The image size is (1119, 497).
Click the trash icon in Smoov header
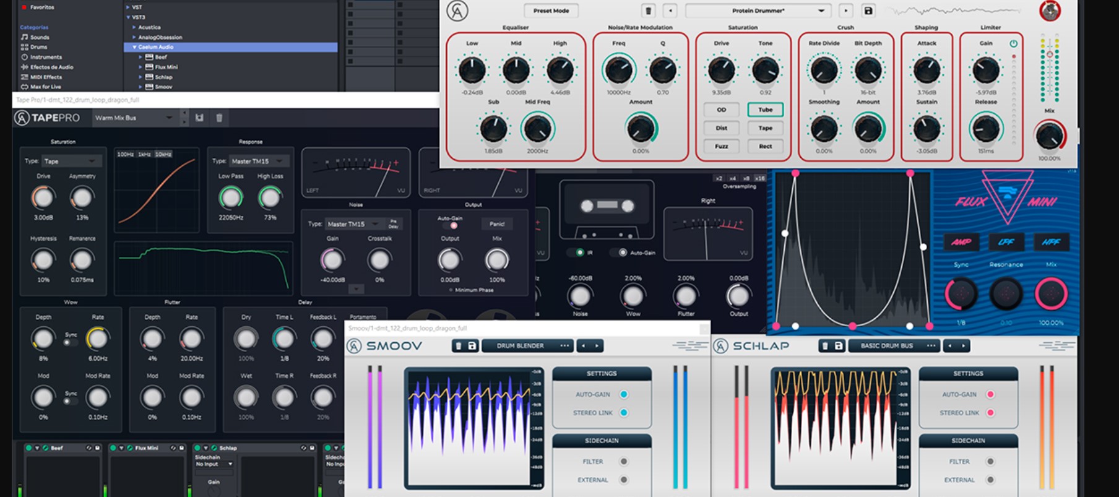click(x=459, y=346)
